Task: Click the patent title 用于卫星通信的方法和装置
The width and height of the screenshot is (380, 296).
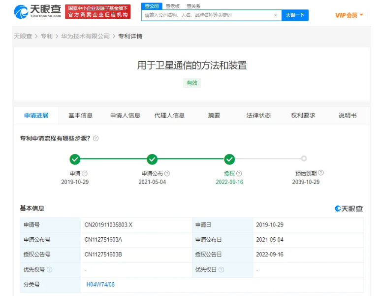Action: click(192, 65)
